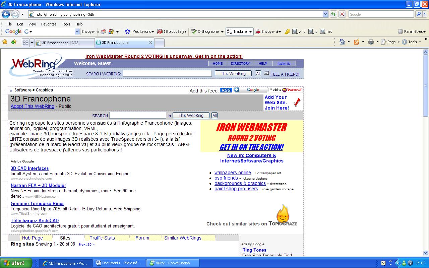
Task: Open the Google toolbar search box dropdown
Action: pyautogui.click(x=77, y=31)
